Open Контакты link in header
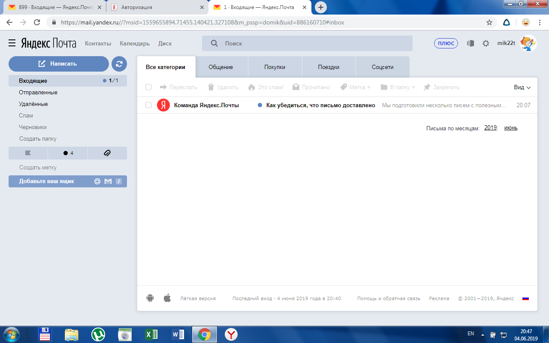 click(x=98, y=43)
